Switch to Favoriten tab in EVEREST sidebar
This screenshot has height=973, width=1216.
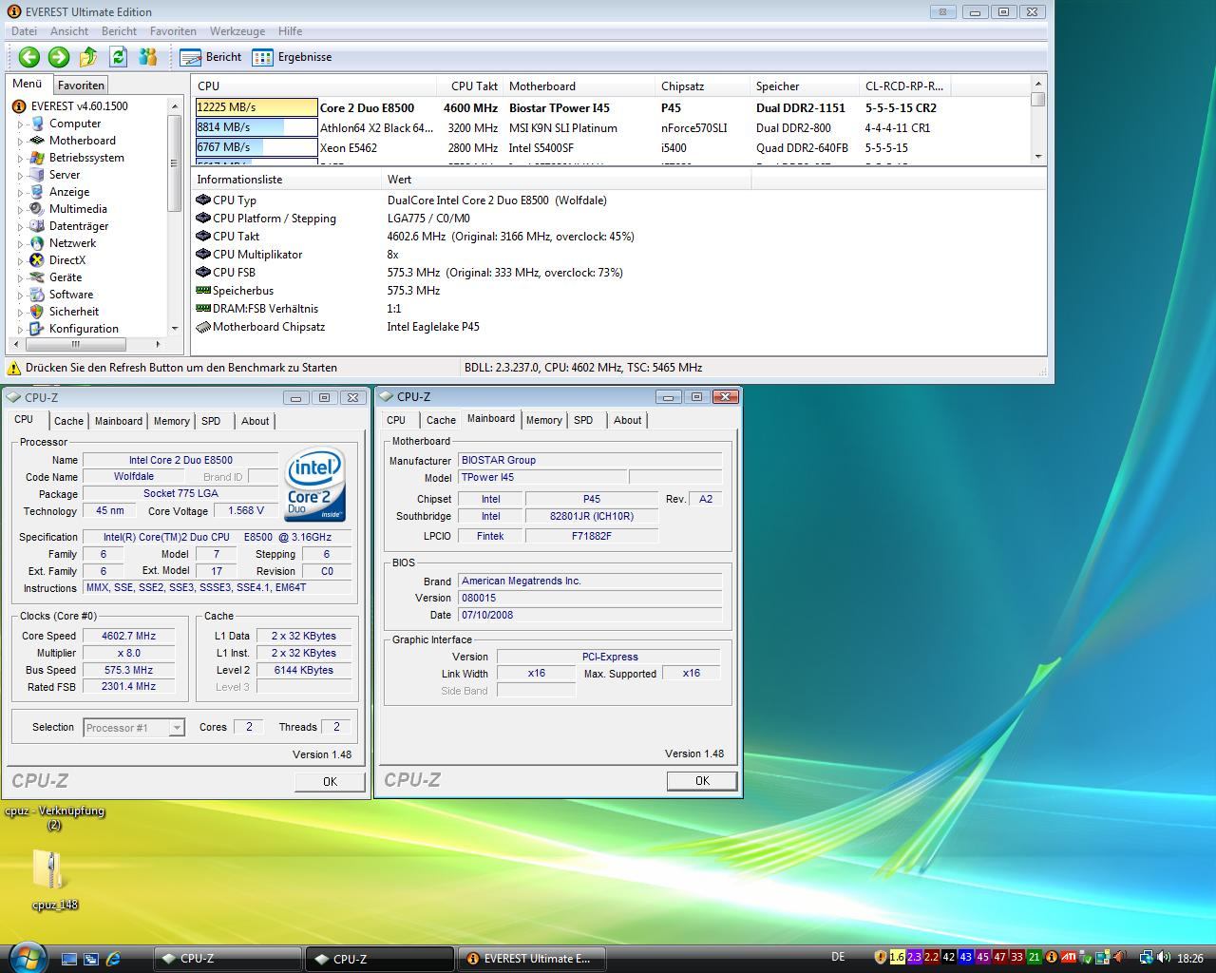(81, 85)
